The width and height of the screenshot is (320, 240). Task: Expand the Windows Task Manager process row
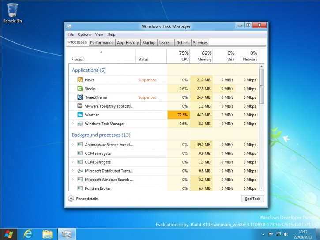73,124
